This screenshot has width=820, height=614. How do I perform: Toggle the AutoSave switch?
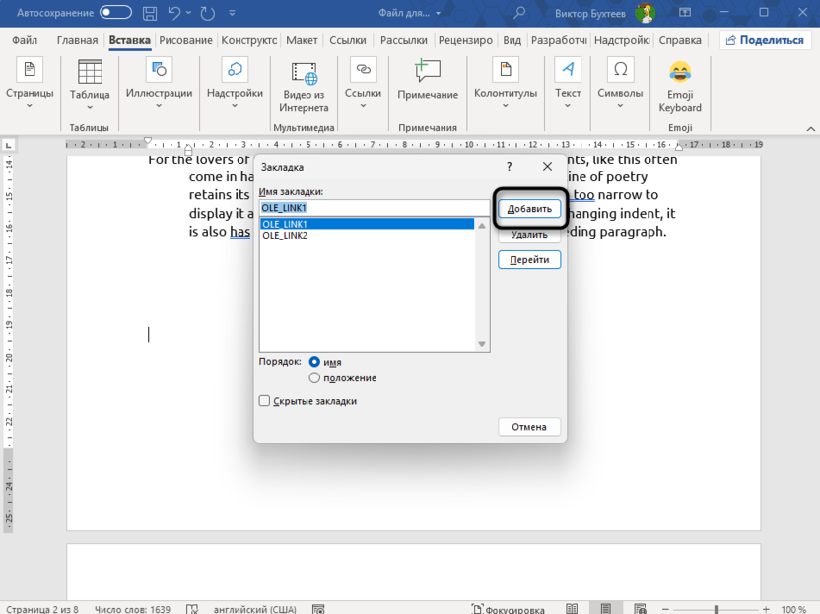point(115,13)
